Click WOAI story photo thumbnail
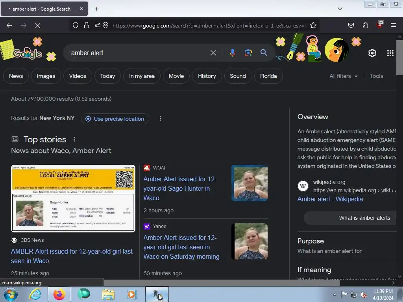Image resolution: width=403 pixels, height=302 pixels. click(249, 183)
